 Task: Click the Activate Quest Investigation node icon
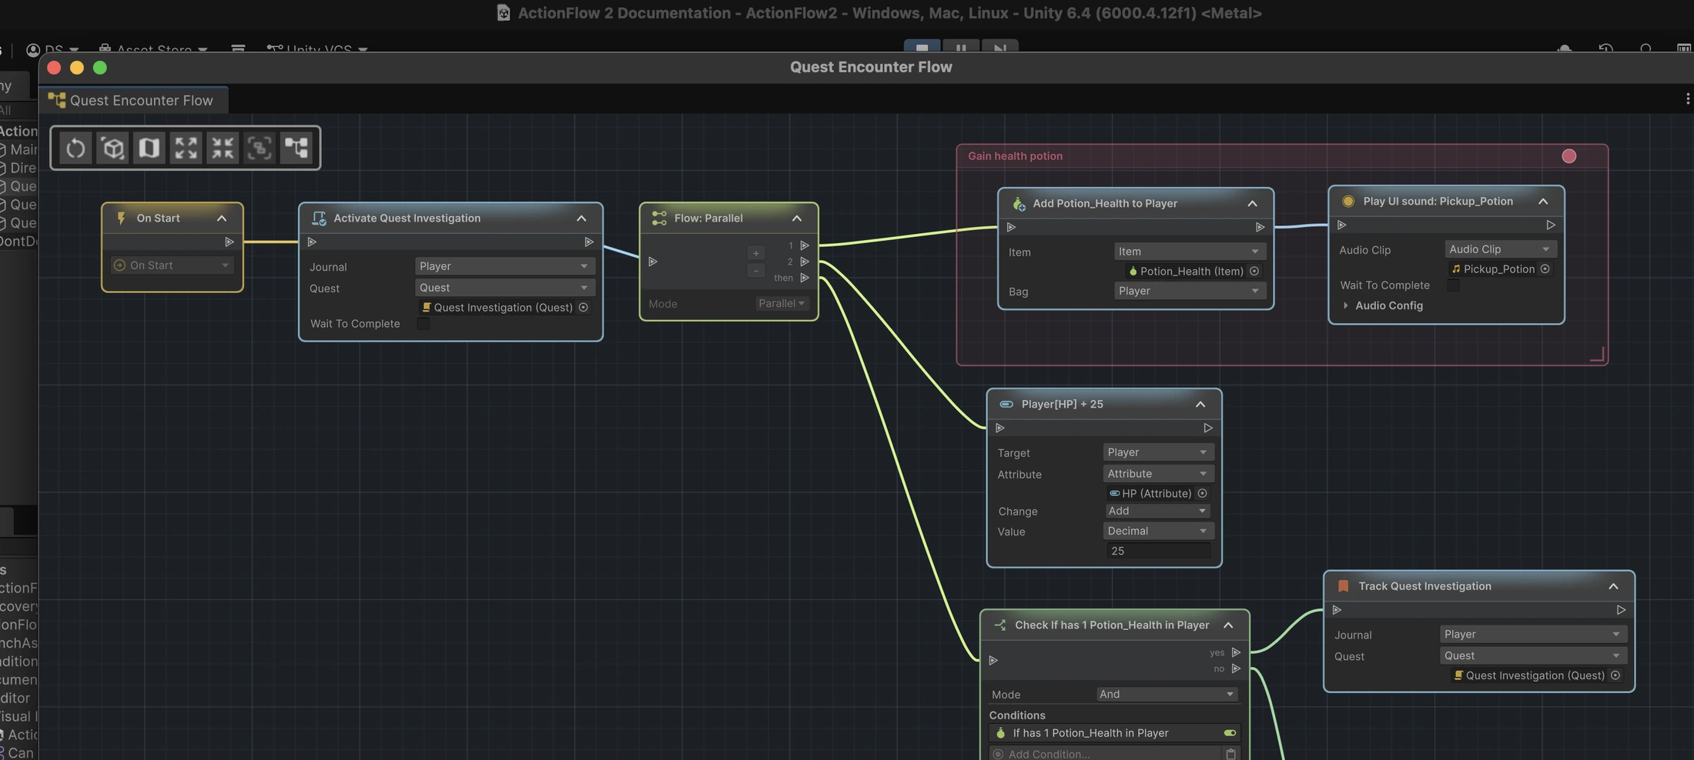tap(319, 218)
